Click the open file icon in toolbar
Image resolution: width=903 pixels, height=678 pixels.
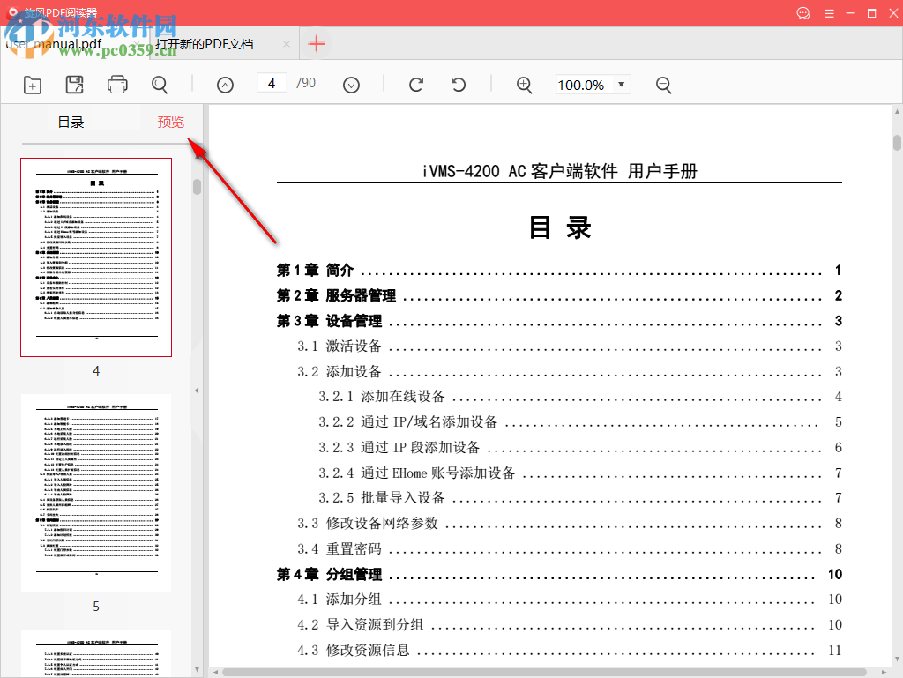pyautogui.click(x=33, y=85)
